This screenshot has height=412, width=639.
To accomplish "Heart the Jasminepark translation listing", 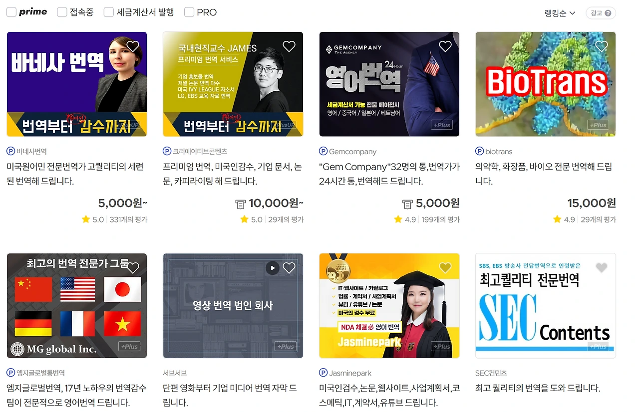I will 445,268.
